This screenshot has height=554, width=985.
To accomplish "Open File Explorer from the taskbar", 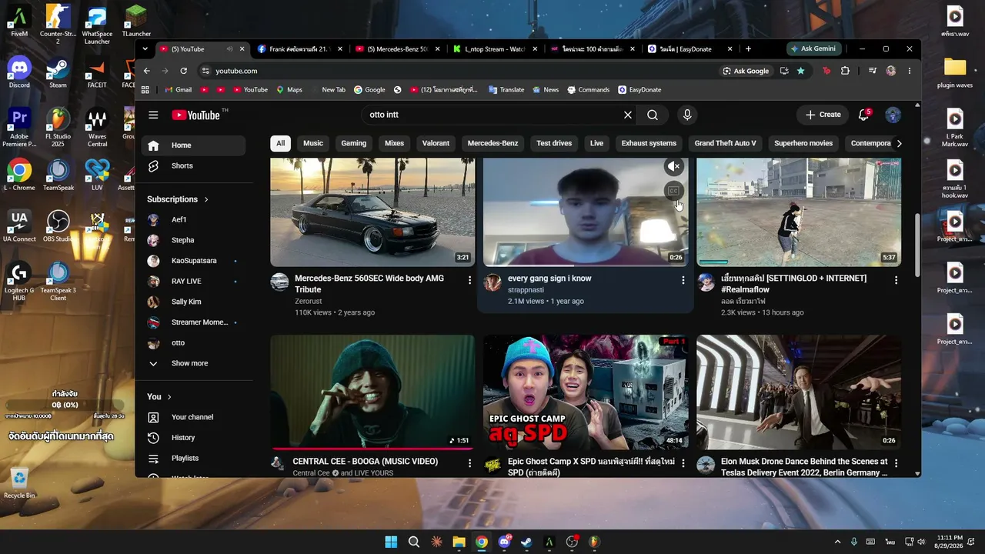I will click(459, 542).
